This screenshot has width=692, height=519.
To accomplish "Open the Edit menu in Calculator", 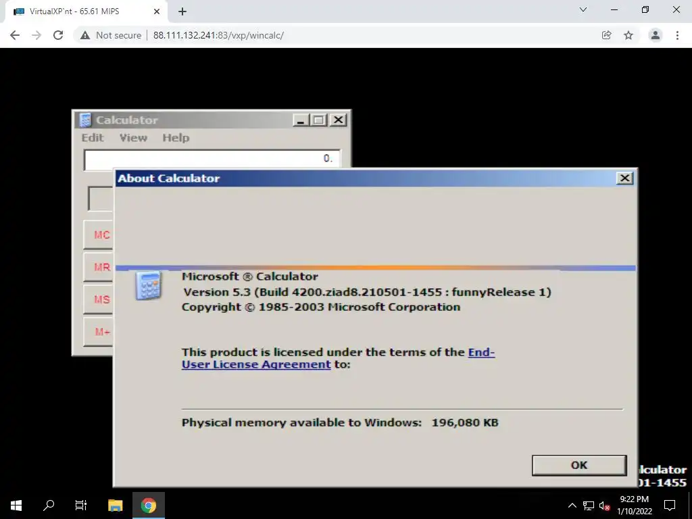I will click(x=92, y=138).
